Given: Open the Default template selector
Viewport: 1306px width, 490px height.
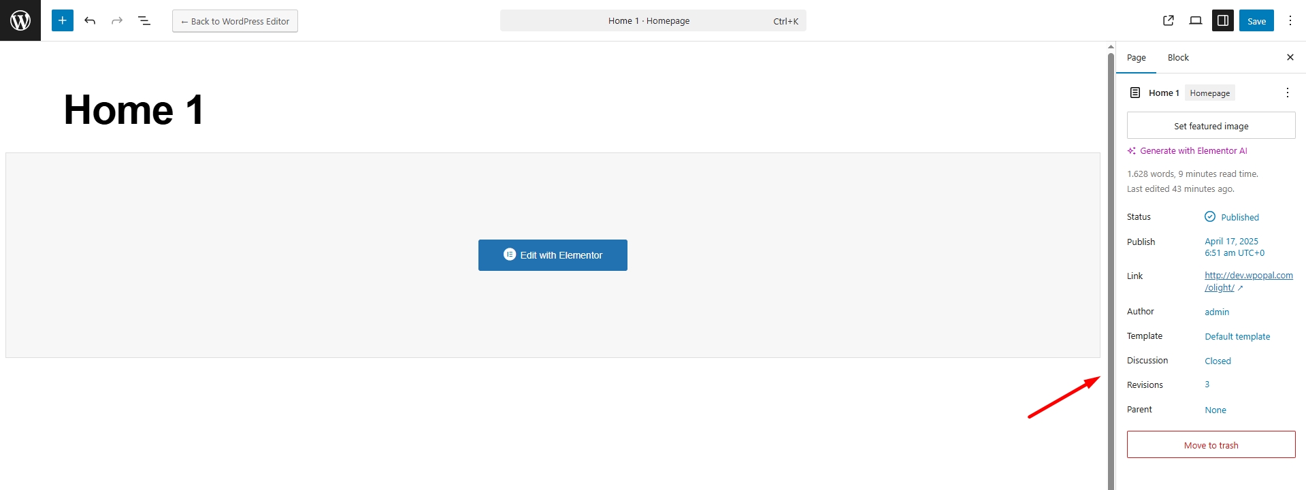Looking at the screenshot, I should tap(1237, 336).
